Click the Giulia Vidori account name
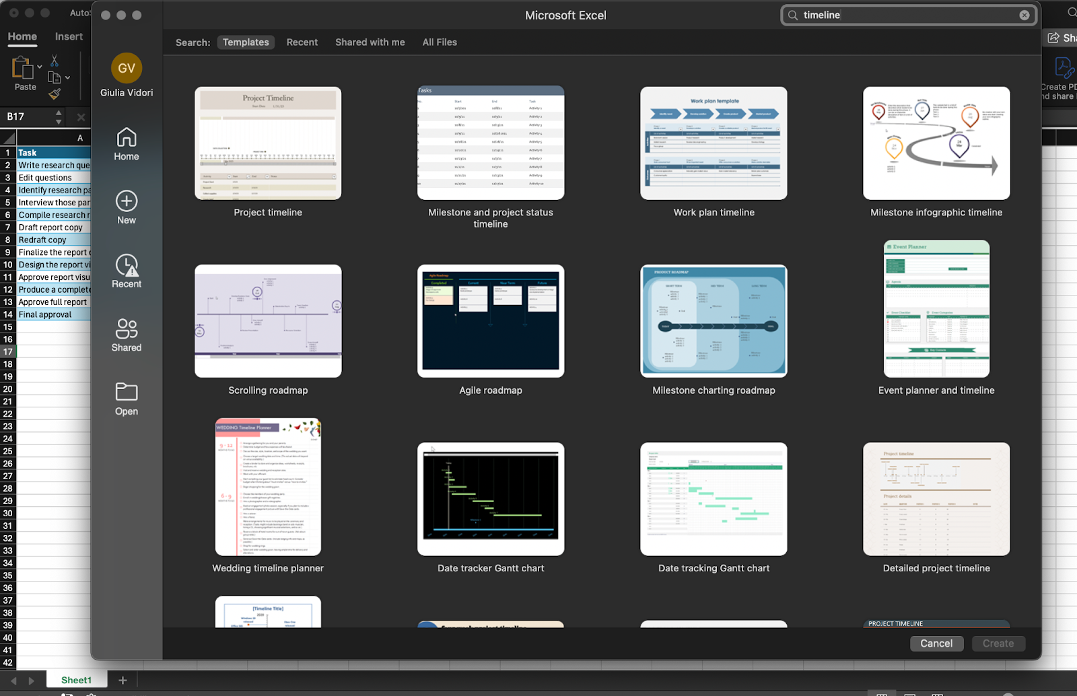This screenshot has height=696, width=1077. [x=127, y=93]
